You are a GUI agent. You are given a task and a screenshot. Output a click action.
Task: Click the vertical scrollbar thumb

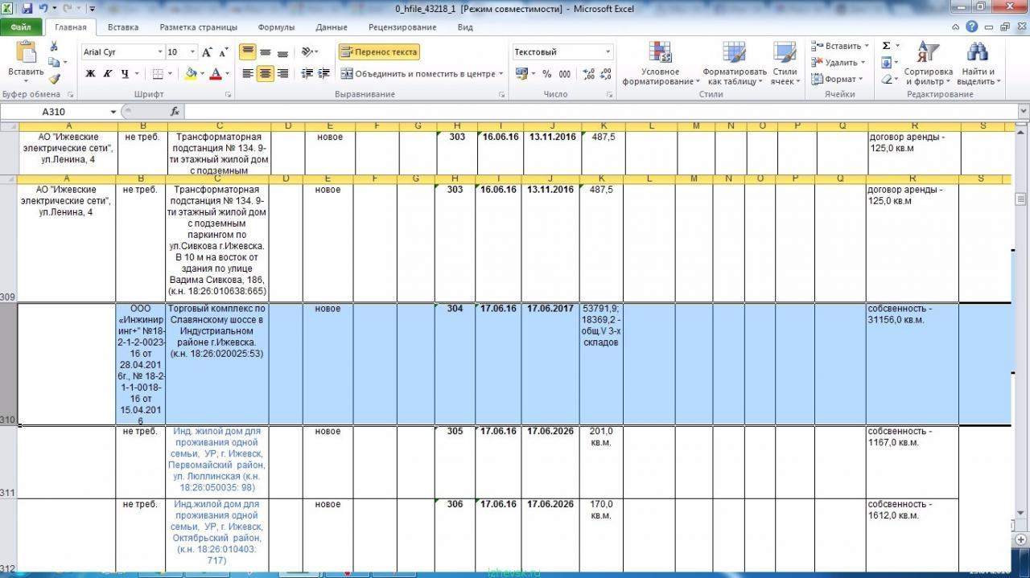click(x=1020, y=200)
